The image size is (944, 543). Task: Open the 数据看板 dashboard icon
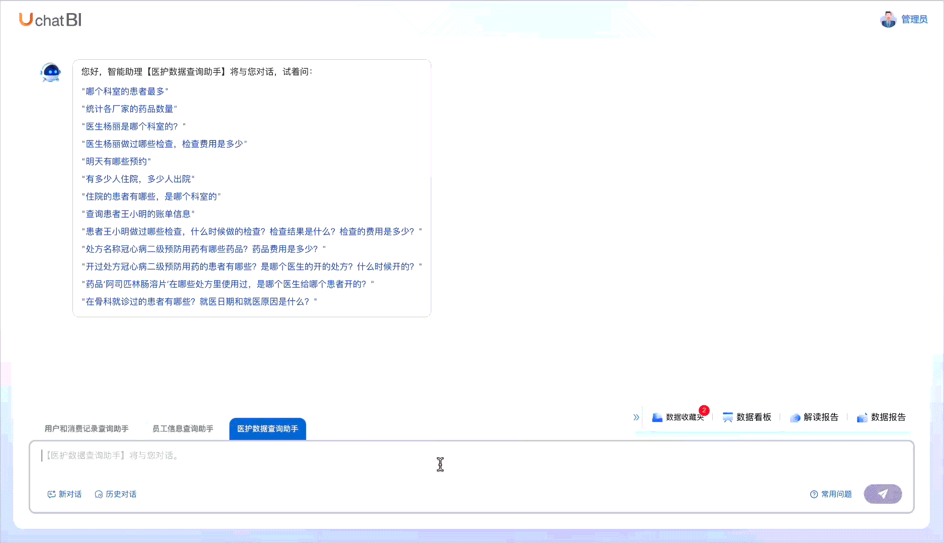(748, 417)
